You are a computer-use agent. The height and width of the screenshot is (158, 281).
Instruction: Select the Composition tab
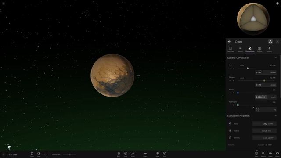tap(250, 50)
